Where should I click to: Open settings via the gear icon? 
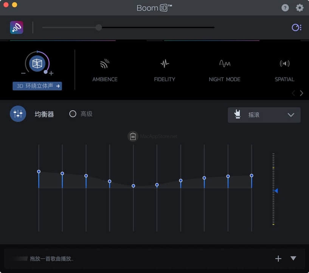(300, 8)
